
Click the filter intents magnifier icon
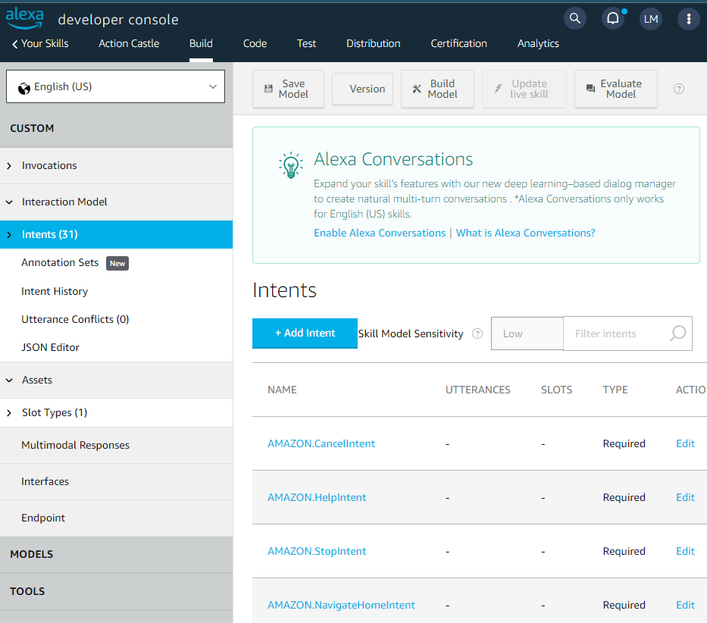677,333
